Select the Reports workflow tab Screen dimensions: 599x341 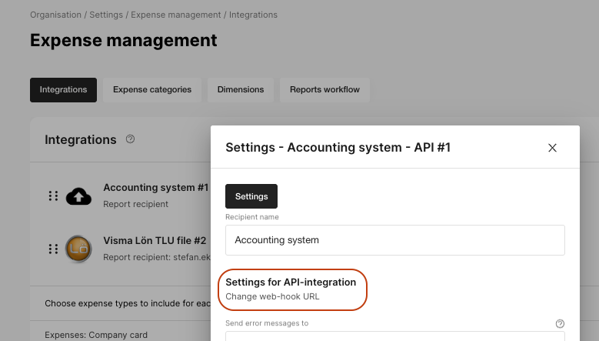click(x=324, y=90)
